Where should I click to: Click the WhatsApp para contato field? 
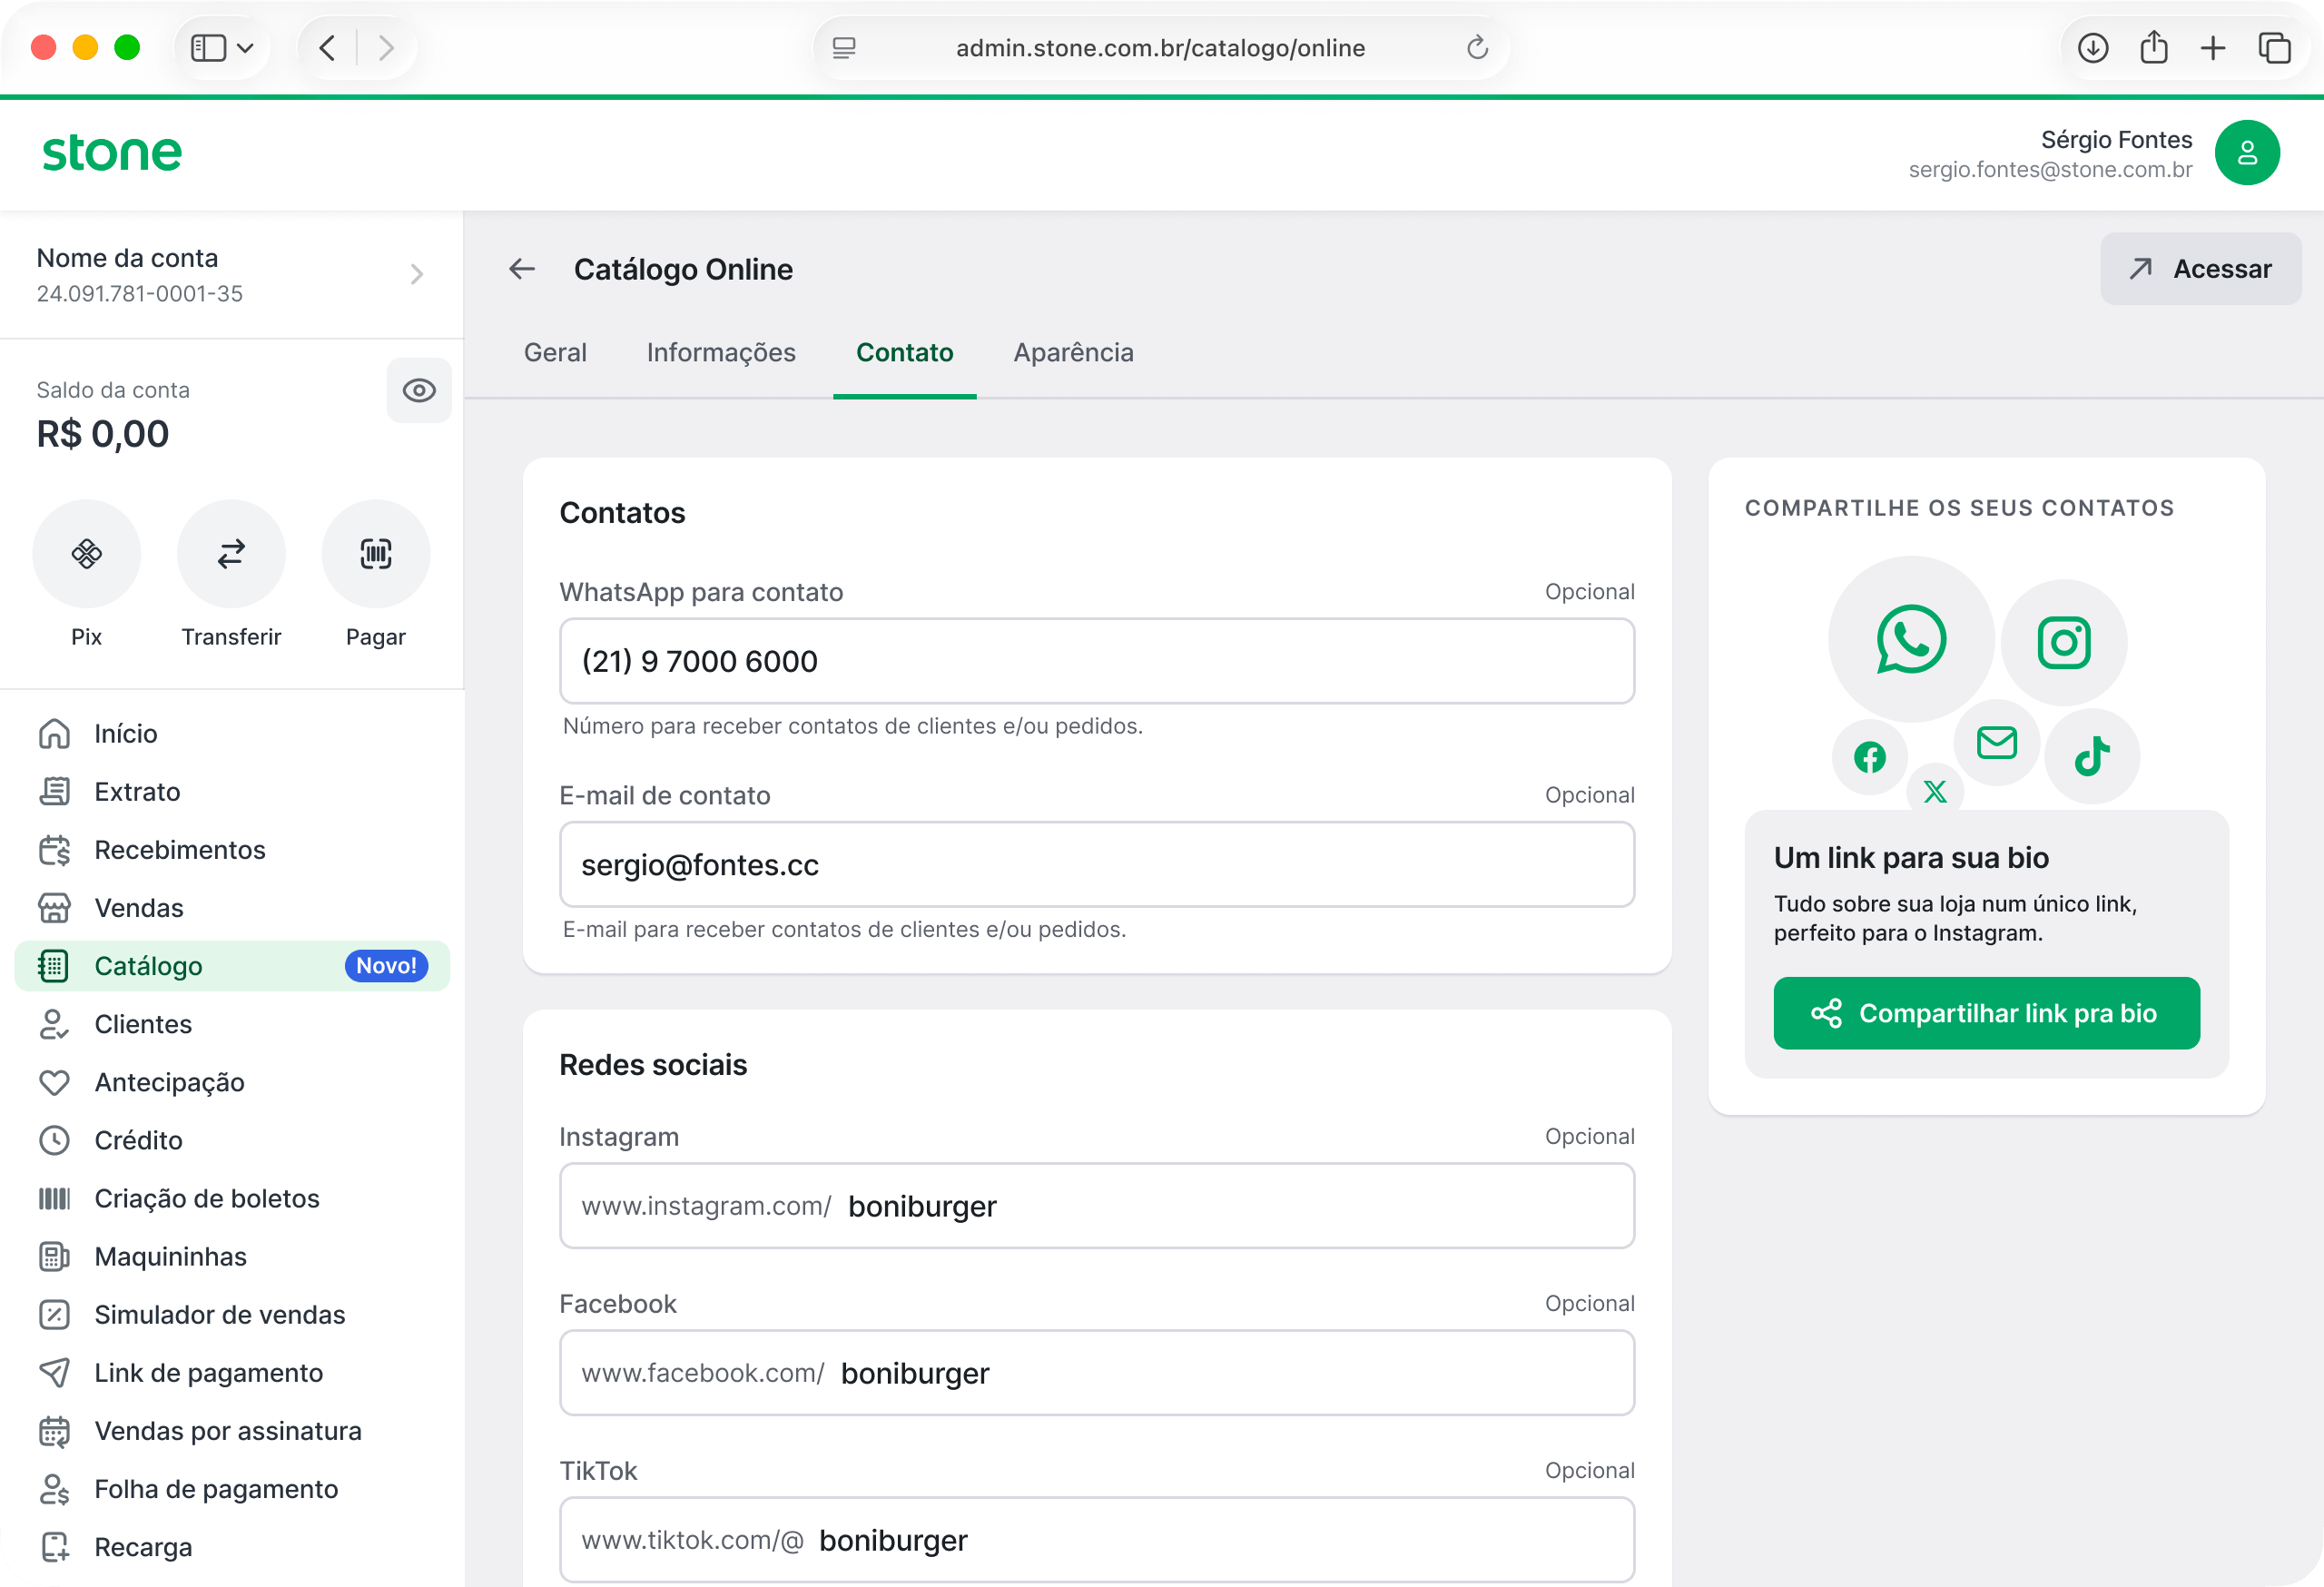(x=1097, y=661)
